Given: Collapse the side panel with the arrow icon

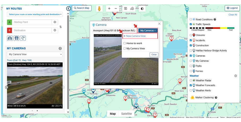Looking at the screenshot, I should 68,8.
